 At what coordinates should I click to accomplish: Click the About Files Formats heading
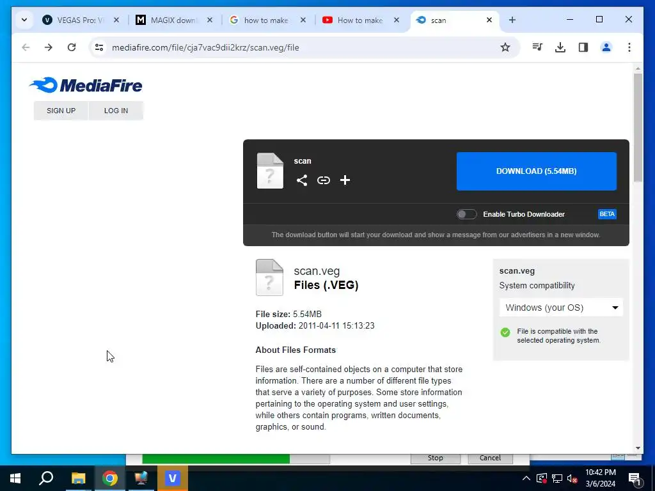[296, 350]
